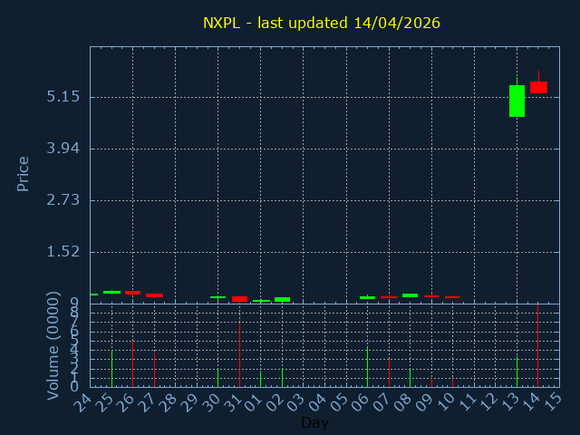Select the green volume bar on day 30
Image resolution: width=580 pixels, height=435 pixels.
(217, 377)
